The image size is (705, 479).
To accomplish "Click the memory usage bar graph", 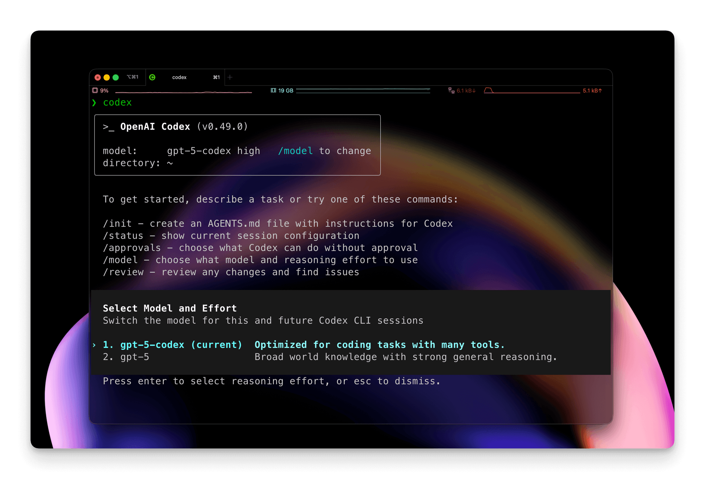I will [363, 90].
